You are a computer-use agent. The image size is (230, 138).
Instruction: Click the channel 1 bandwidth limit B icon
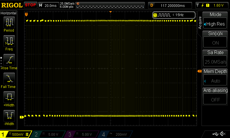27,134
